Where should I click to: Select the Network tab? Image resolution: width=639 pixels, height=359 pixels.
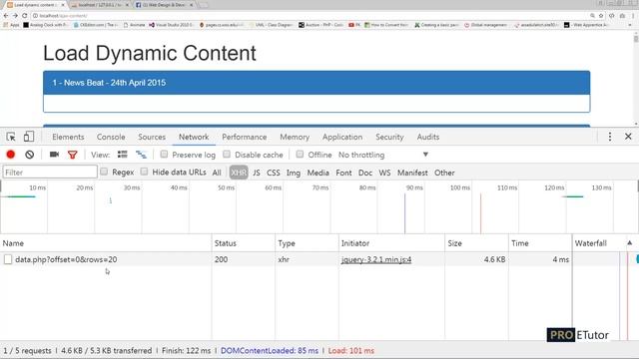194,137
